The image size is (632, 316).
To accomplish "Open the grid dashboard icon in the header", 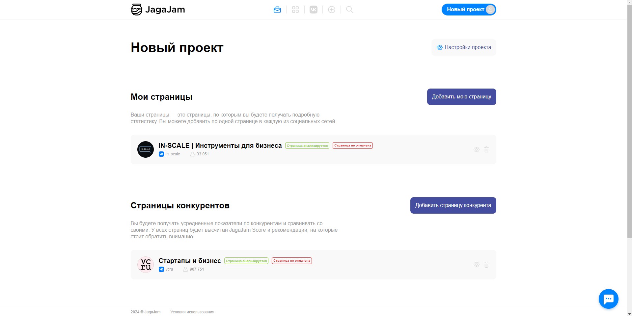I will (x=295, y=10).
